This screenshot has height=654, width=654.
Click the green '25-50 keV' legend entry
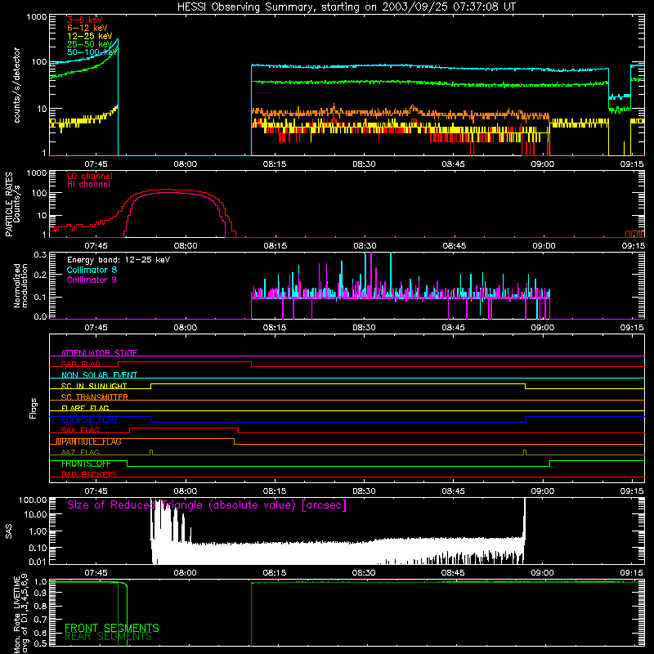[x=89, y=44]
